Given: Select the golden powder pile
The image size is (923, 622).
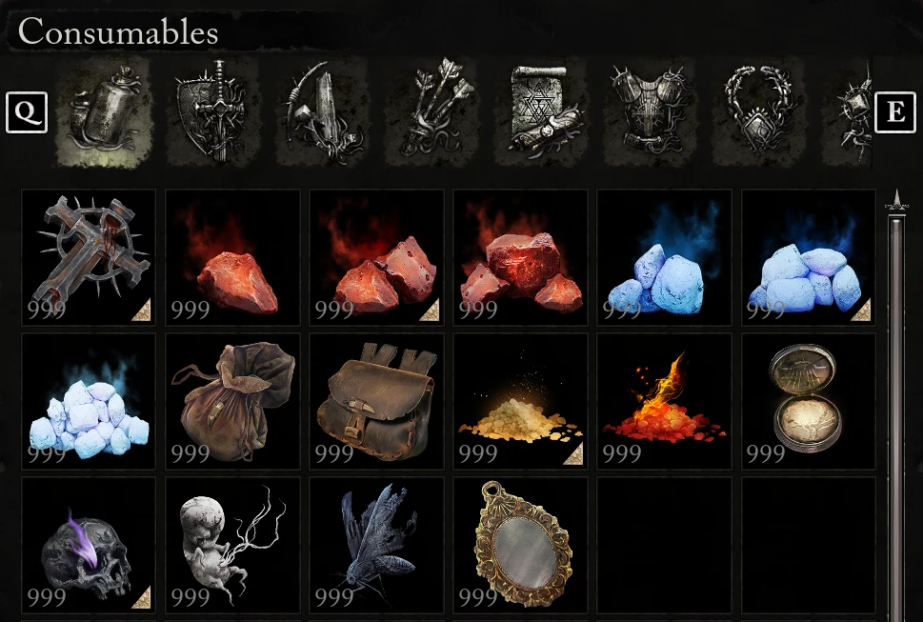Looking at the screenshot, I should tap(520, 401).
